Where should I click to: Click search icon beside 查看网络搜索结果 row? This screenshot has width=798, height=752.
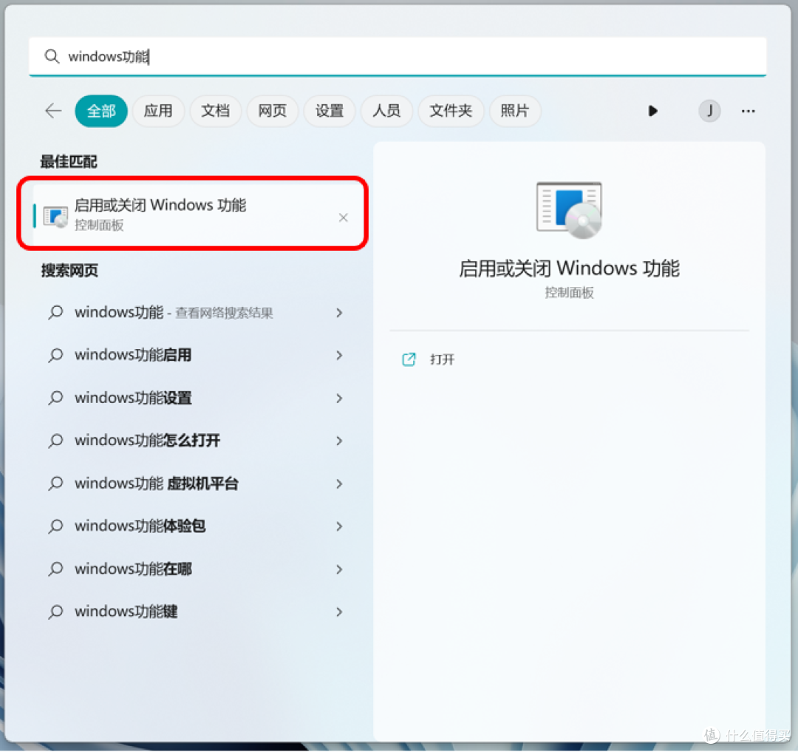(x=55, y=312)
